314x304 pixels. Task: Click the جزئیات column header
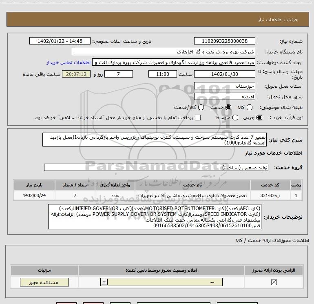click(x=44, y=270)
